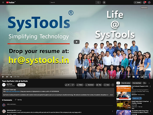The width and height of the screenshot is (153, 115).
Task: Click the SOMETHING FISHY video title
Action: (140, 102)
